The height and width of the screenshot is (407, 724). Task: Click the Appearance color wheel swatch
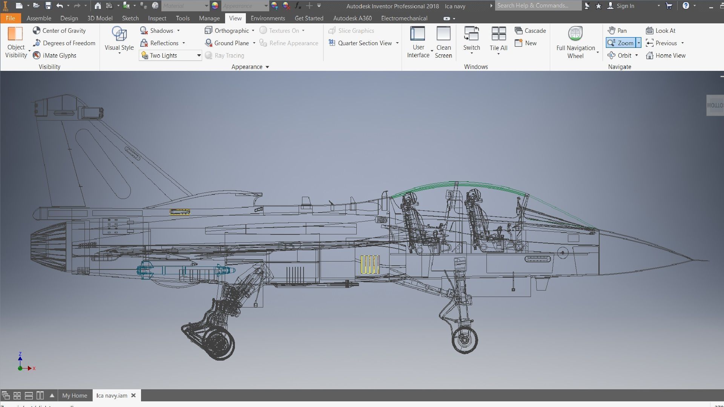pyautogui.click(x=215, y=6)
